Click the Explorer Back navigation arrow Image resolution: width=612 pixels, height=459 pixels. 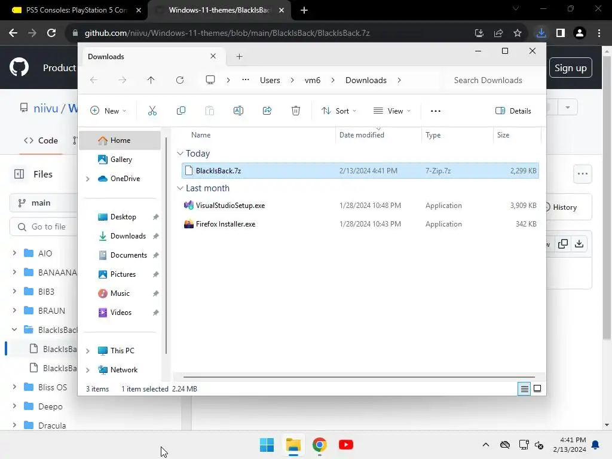click(x=94, y=80)
